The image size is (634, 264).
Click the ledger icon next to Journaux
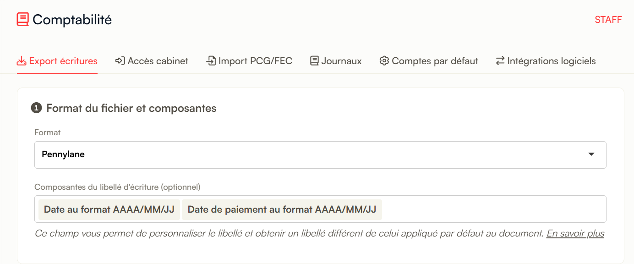(314, 61)
